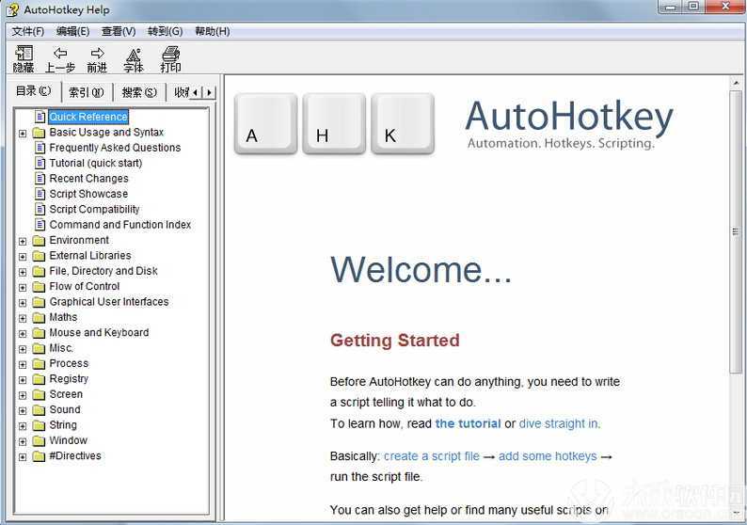Click the folder icon for Registry

pyautogui.click(x=39, y=379)
